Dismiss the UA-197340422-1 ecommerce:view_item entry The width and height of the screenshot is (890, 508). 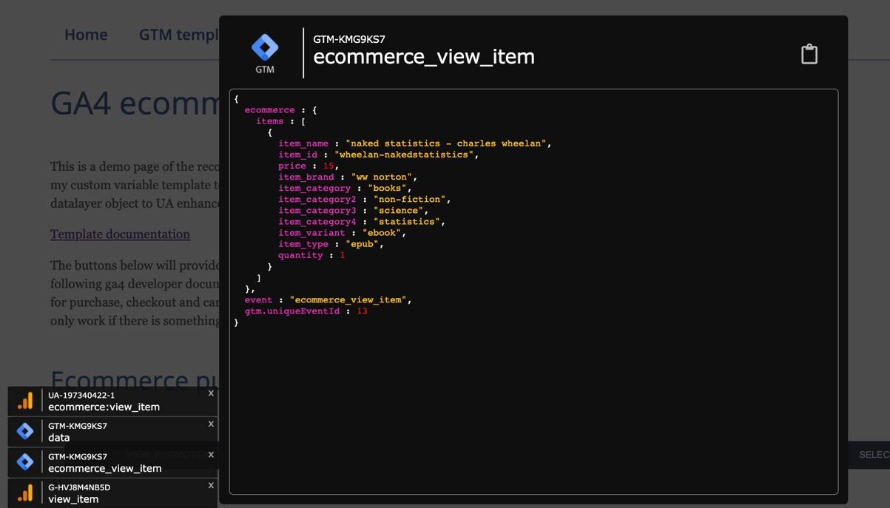click(211, 393)
